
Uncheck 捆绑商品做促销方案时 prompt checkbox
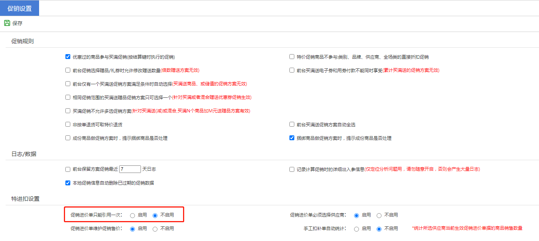(x=292, y=138)
